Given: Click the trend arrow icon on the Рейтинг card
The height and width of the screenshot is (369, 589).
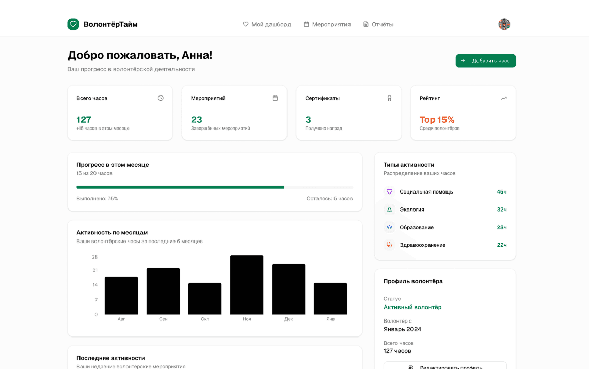Looking at the screenshot, I should [503, 98].
